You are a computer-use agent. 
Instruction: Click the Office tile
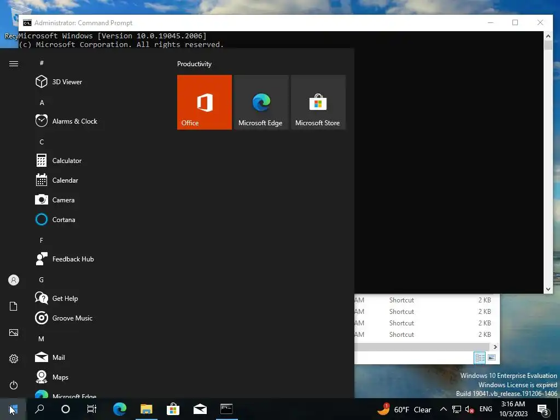(205, 102)
